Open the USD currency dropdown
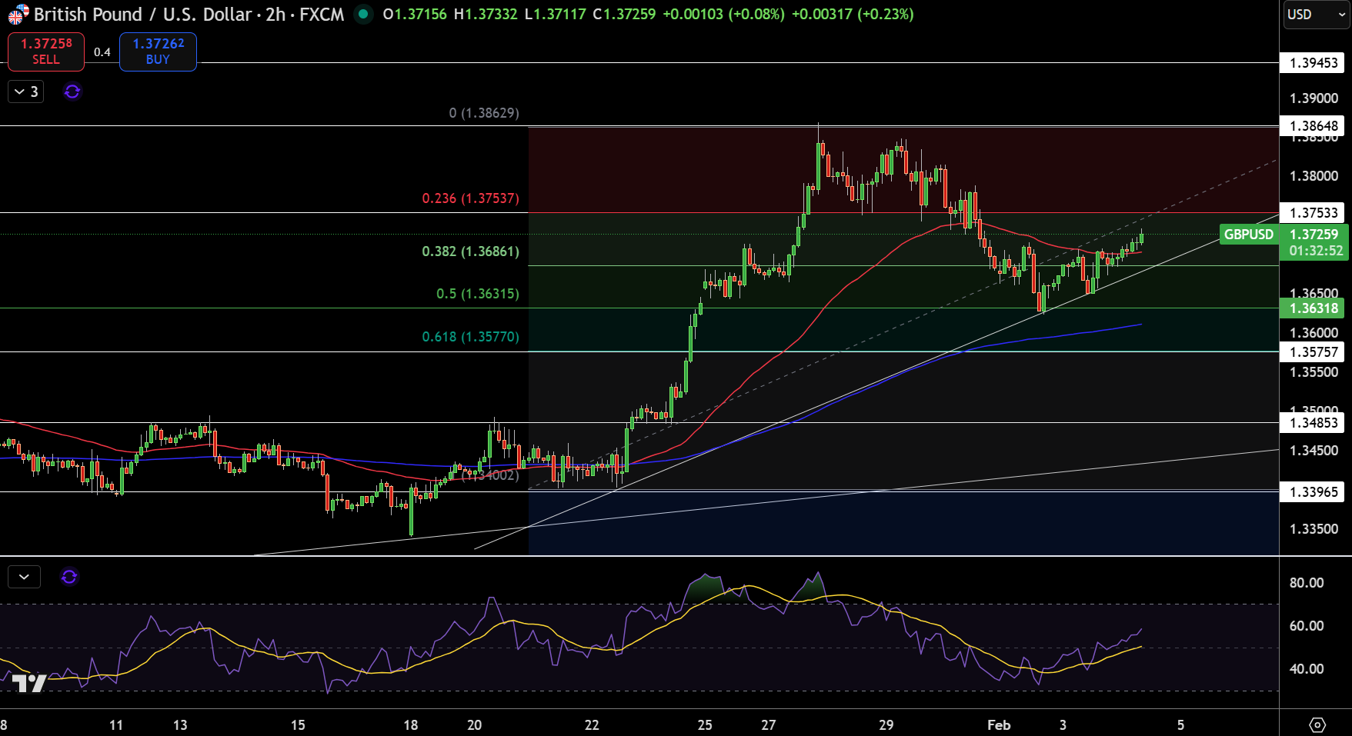This screenshot has height=736, width=1352. click(1316, 15)
